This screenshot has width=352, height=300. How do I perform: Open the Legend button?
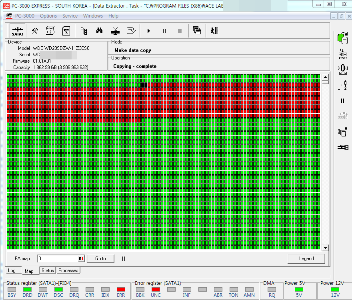point(306,259)
